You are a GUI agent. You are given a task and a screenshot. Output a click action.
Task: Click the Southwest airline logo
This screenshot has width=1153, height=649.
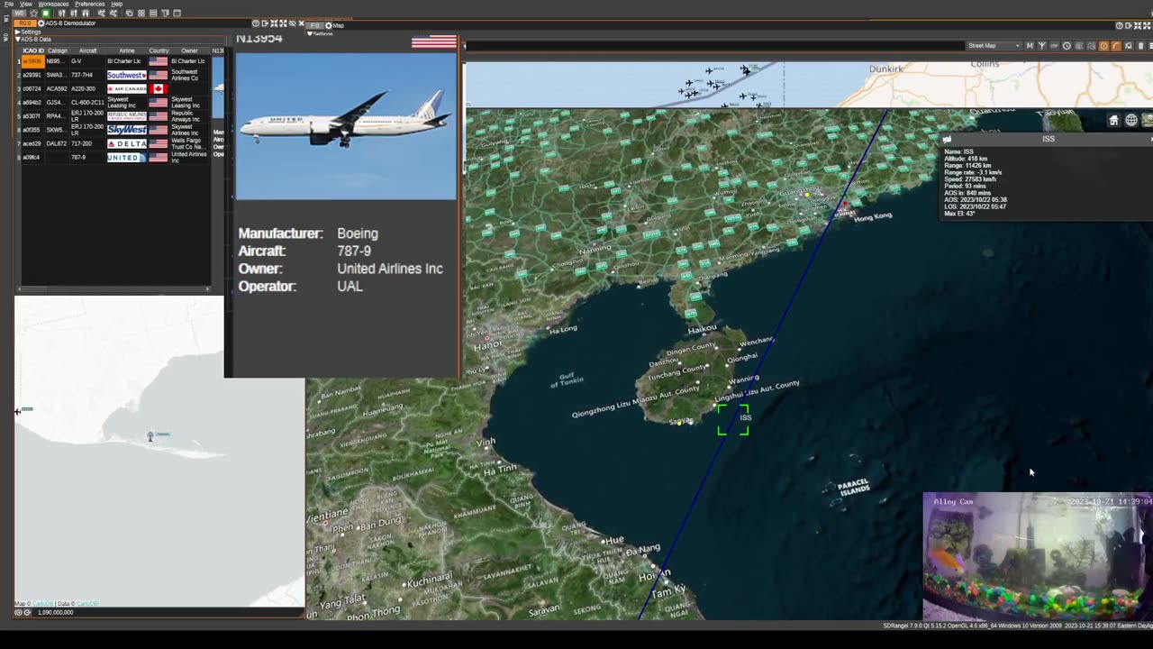(x=127, y=75)
